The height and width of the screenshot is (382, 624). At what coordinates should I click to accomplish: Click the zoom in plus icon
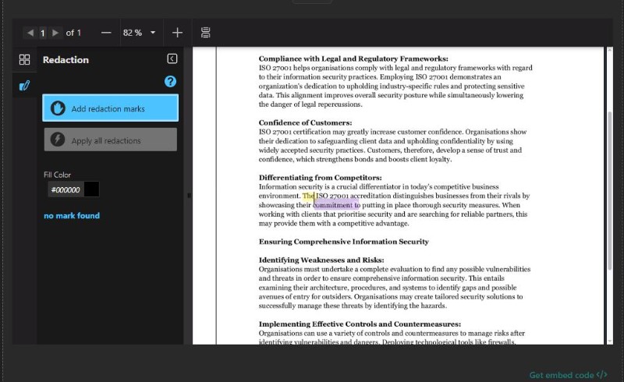click(177, 33)
